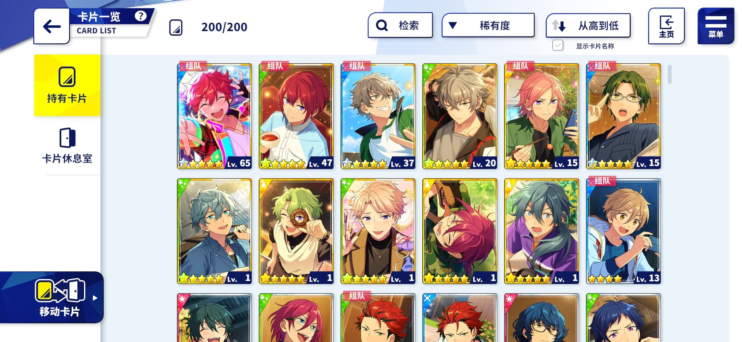Select the Lv. 47 card with teacup
The image size is (742, 342).
(296, 116)
